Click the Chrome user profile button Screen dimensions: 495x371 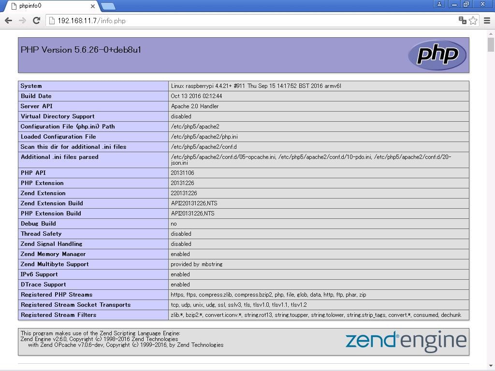(x=439, y=4)
